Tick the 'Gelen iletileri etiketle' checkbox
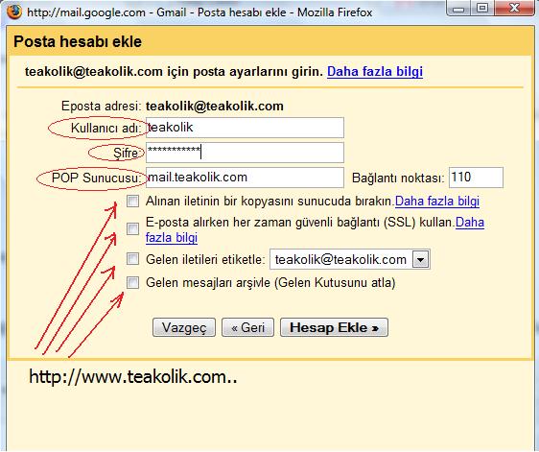The height and width of the screenshot is (452, 539). pyautogui.click(x=132, y=259)
